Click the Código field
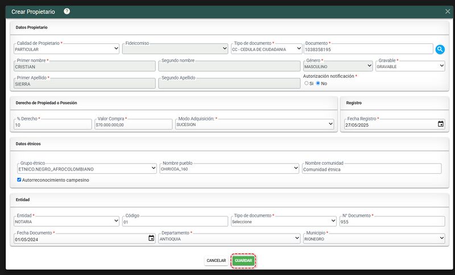This screenshot has height=275, width=455. point(175,222)
